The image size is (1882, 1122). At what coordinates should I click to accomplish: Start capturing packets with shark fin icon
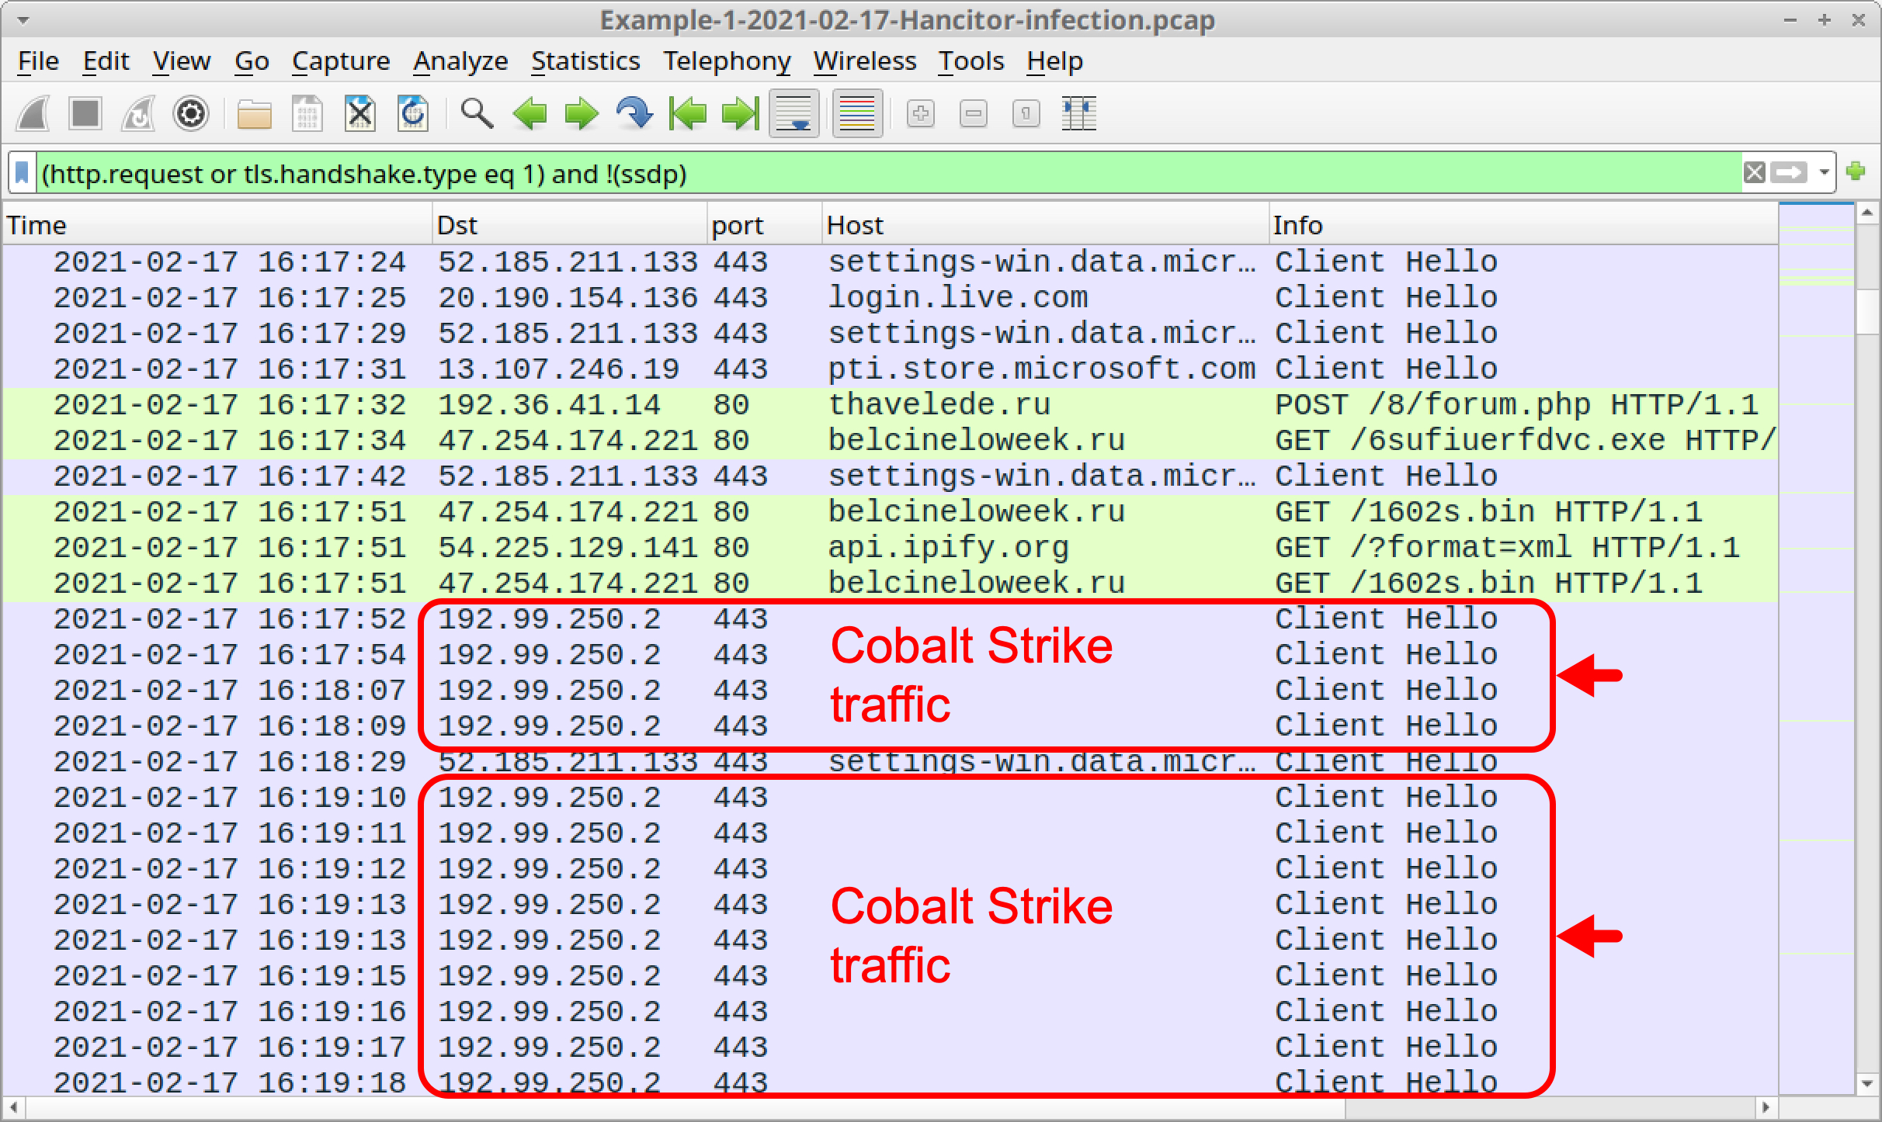click(34, 114)
